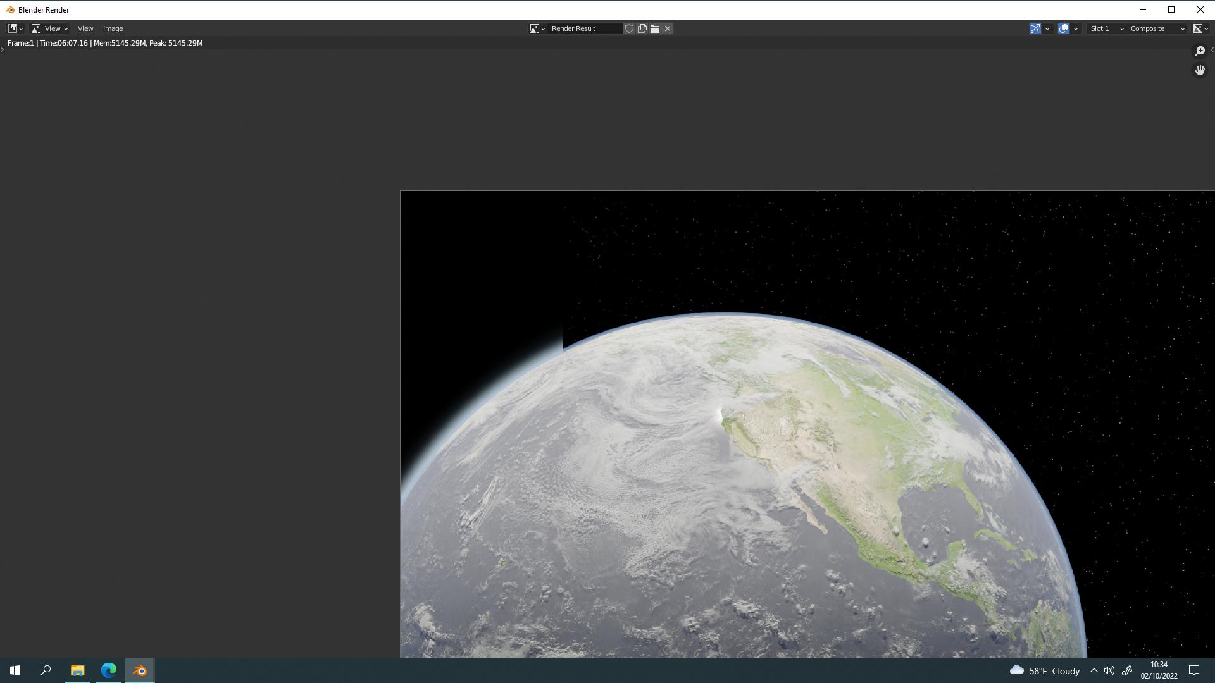Open weather widget 58°F Cloudy
The width and height of the screenshot is (1215, 683).
[1044, 670]
